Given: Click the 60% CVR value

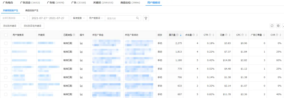Looking at the screenshot, I should pyautogui.click(x=279, y=60).
